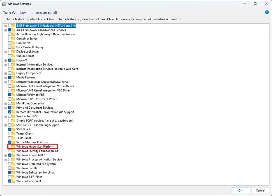Click the Windows Features icon in the title bar

pyautogui.click(x=4, y=4)
